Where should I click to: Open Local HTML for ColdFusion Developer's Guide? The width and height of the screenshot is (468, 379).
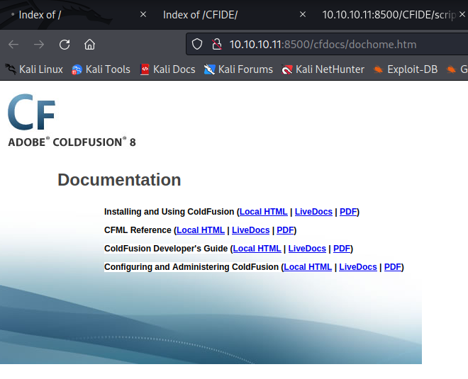click(257, 249)
